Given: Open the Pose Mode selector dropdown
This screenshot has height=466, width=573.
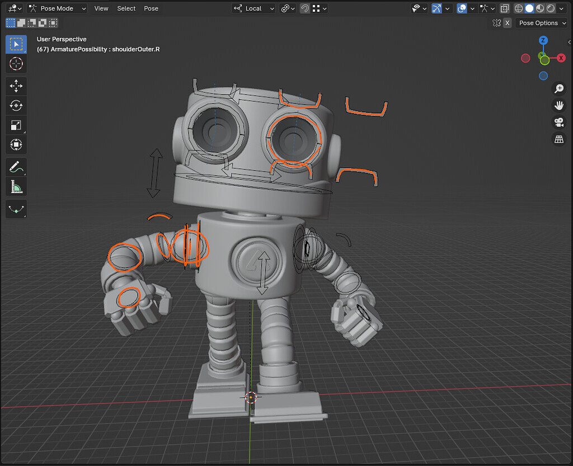Looking at the screenshot, I should coord(56,8).
